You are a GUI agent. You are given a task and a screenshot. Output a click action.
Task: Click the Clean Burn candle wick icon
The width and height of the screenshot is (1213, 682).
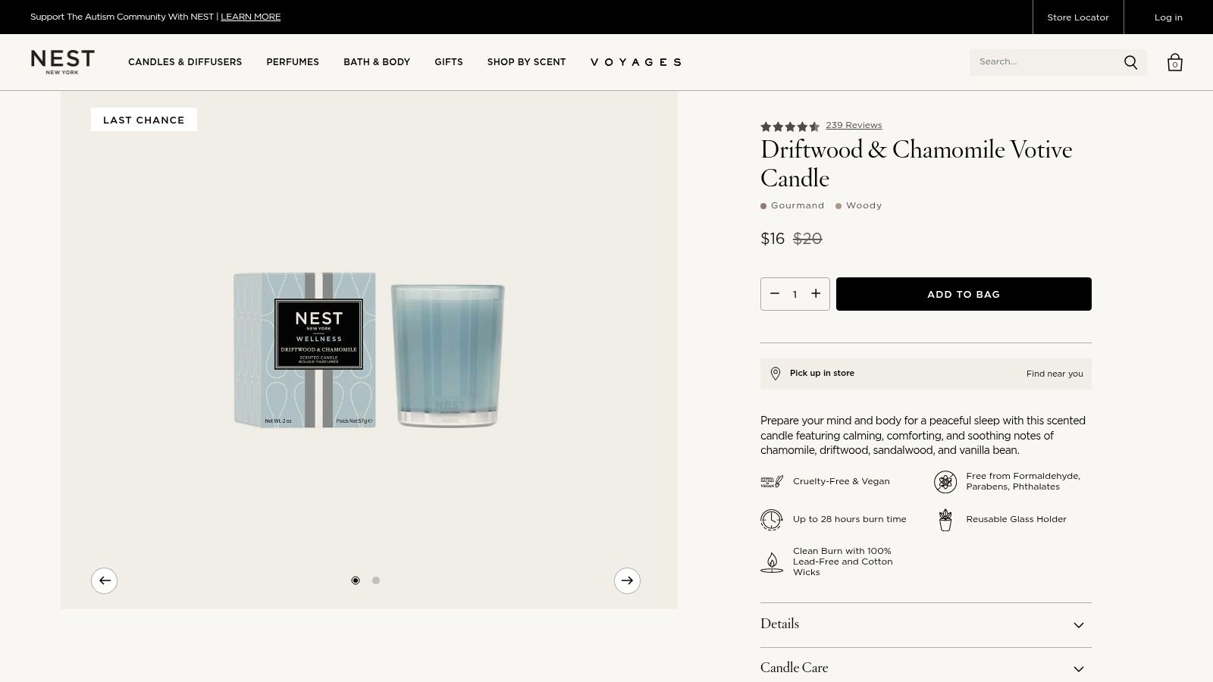[x=771, y=562]
